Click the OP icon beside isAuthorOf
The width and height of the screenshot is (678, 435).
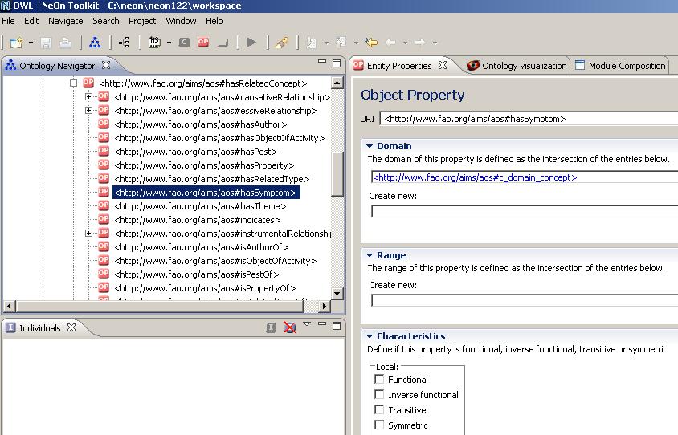coord(104,246)
